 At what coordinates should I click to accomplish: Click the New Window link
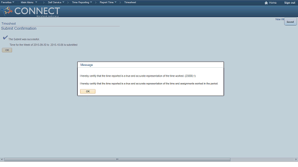pos(279,19)
